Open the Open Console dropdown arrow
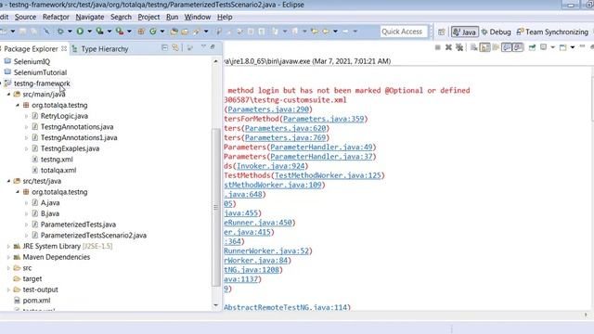 pyautogui.click(x=573, y=47)
